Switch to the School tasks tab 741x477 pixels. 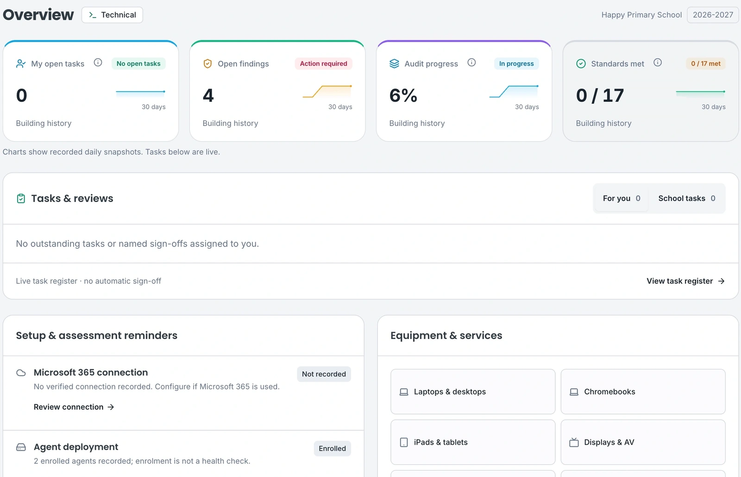pyautogui.click(x=687, y=198)
